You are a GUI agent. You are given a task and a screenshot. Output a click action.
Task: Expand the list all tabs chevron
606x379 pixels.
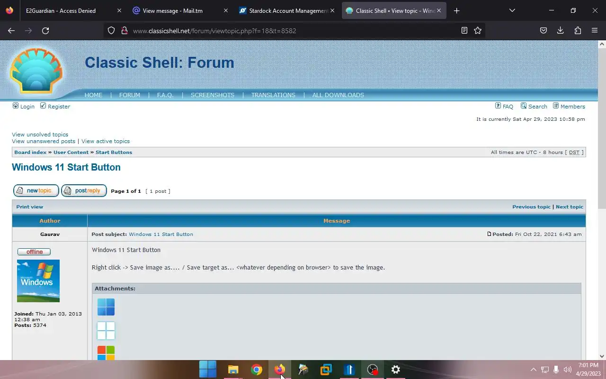(512, 10)
